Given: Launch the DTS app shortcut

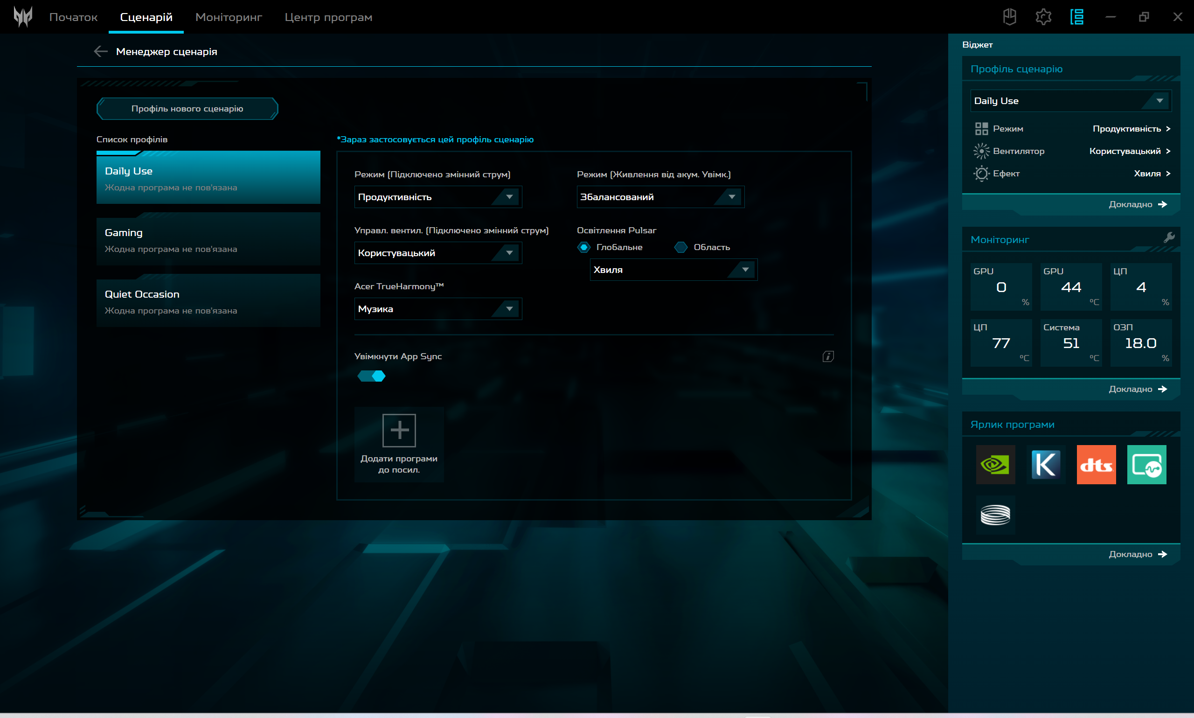Looking at the screenshot, I should coord(1096,465).
